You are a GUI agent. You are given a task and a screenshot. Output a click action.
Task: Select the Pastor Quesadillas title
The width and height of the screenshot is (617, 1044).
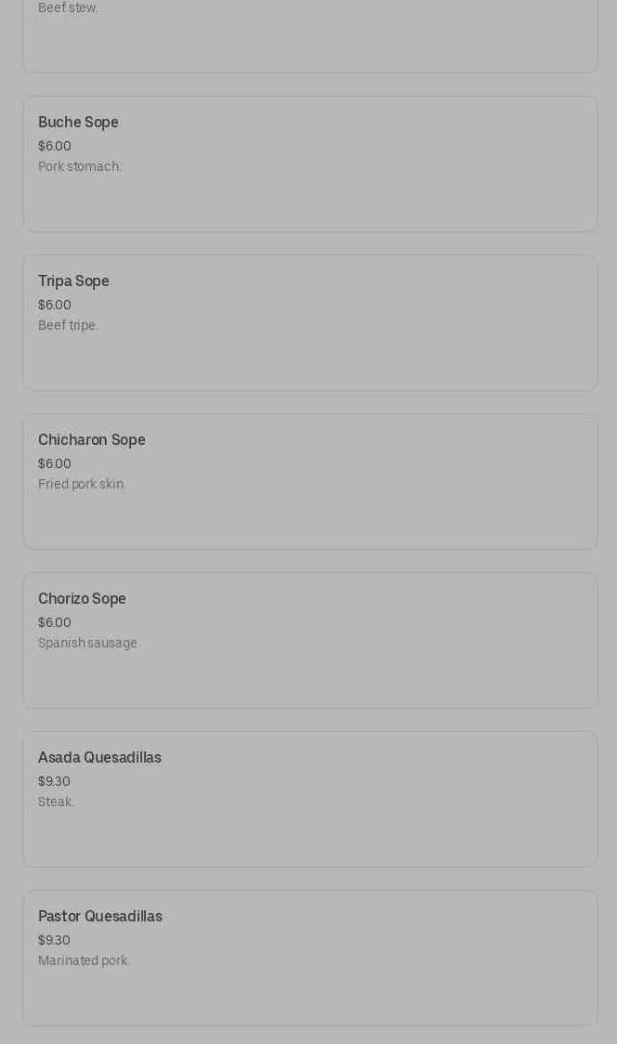99,917
